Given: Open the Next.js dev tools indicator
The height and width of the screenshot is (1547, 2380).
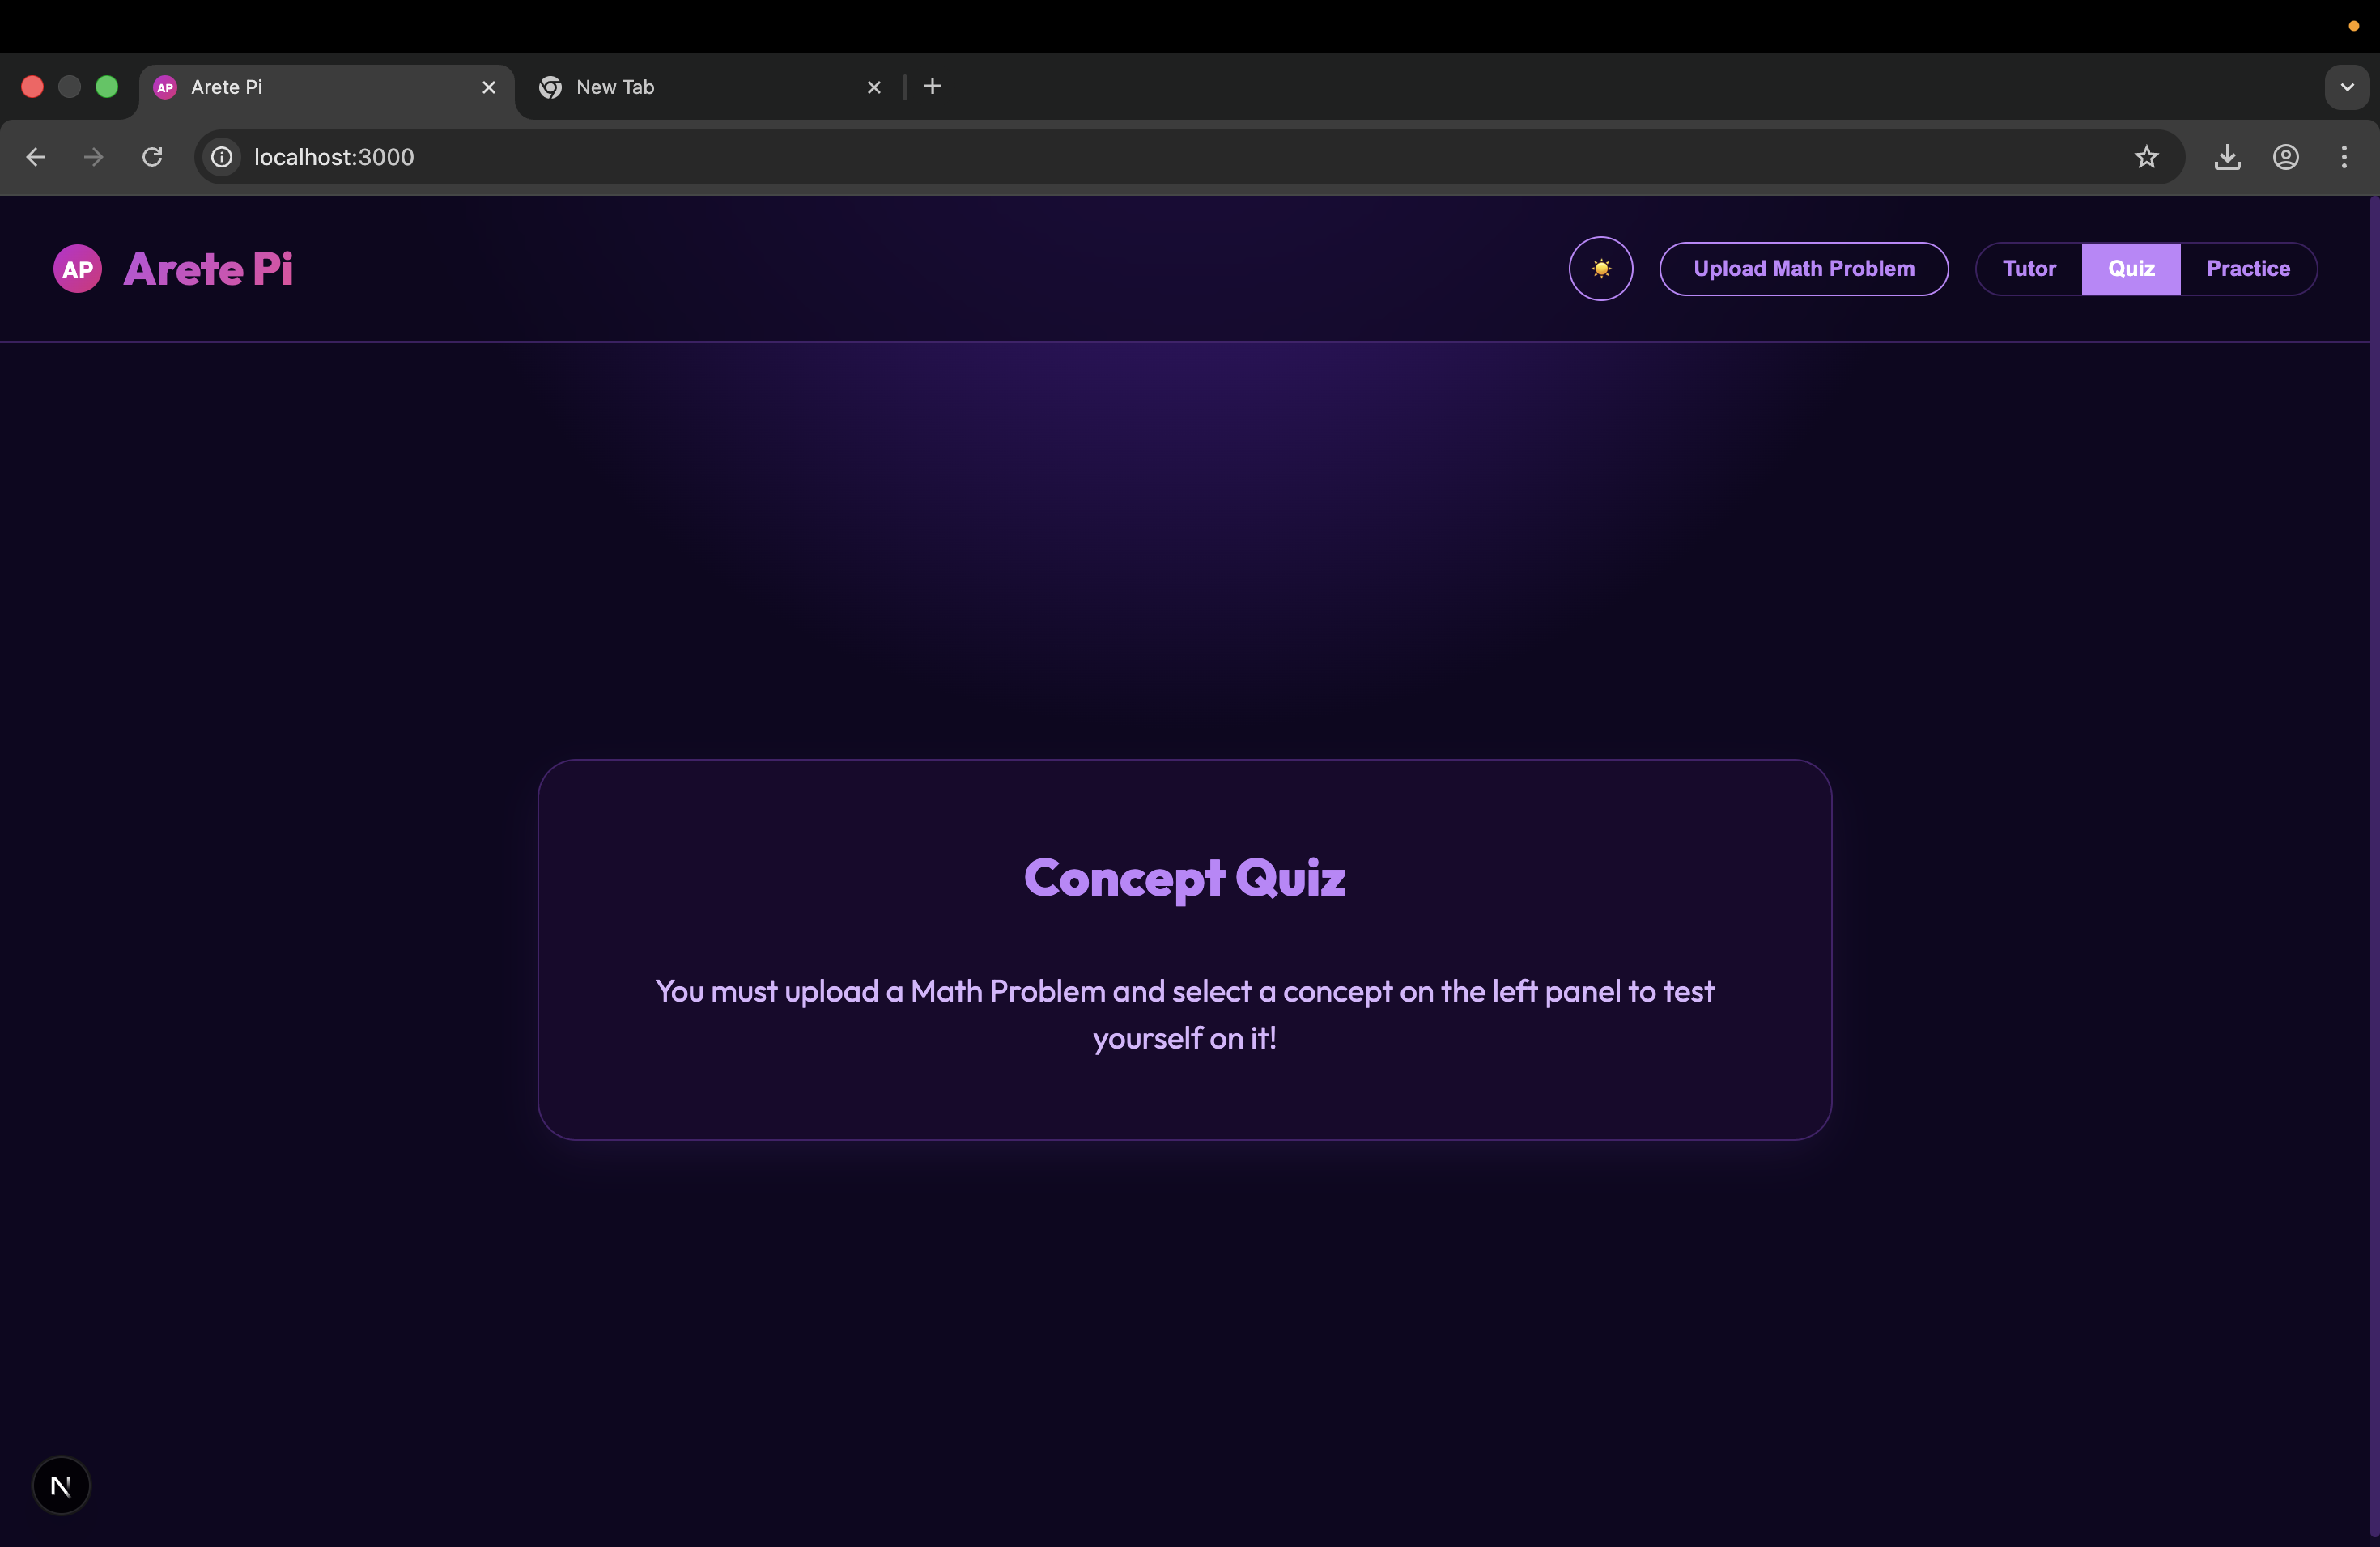Looking at the screenshot, I should click(x=61, y=1485).
